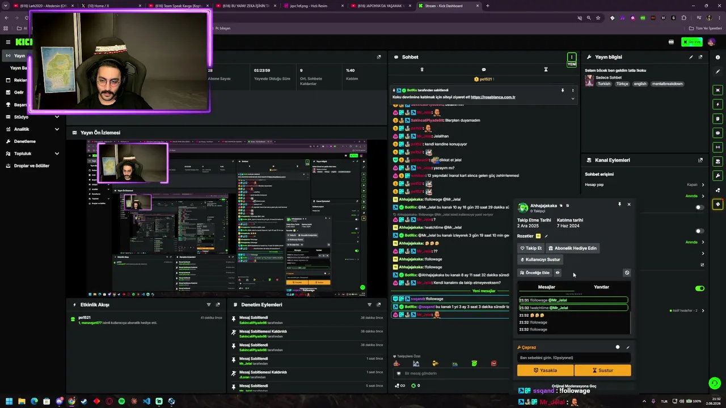This screenshot has height=408, width=726.
Task: Pin the Ahhajajakaka user card
Action: 619,205
